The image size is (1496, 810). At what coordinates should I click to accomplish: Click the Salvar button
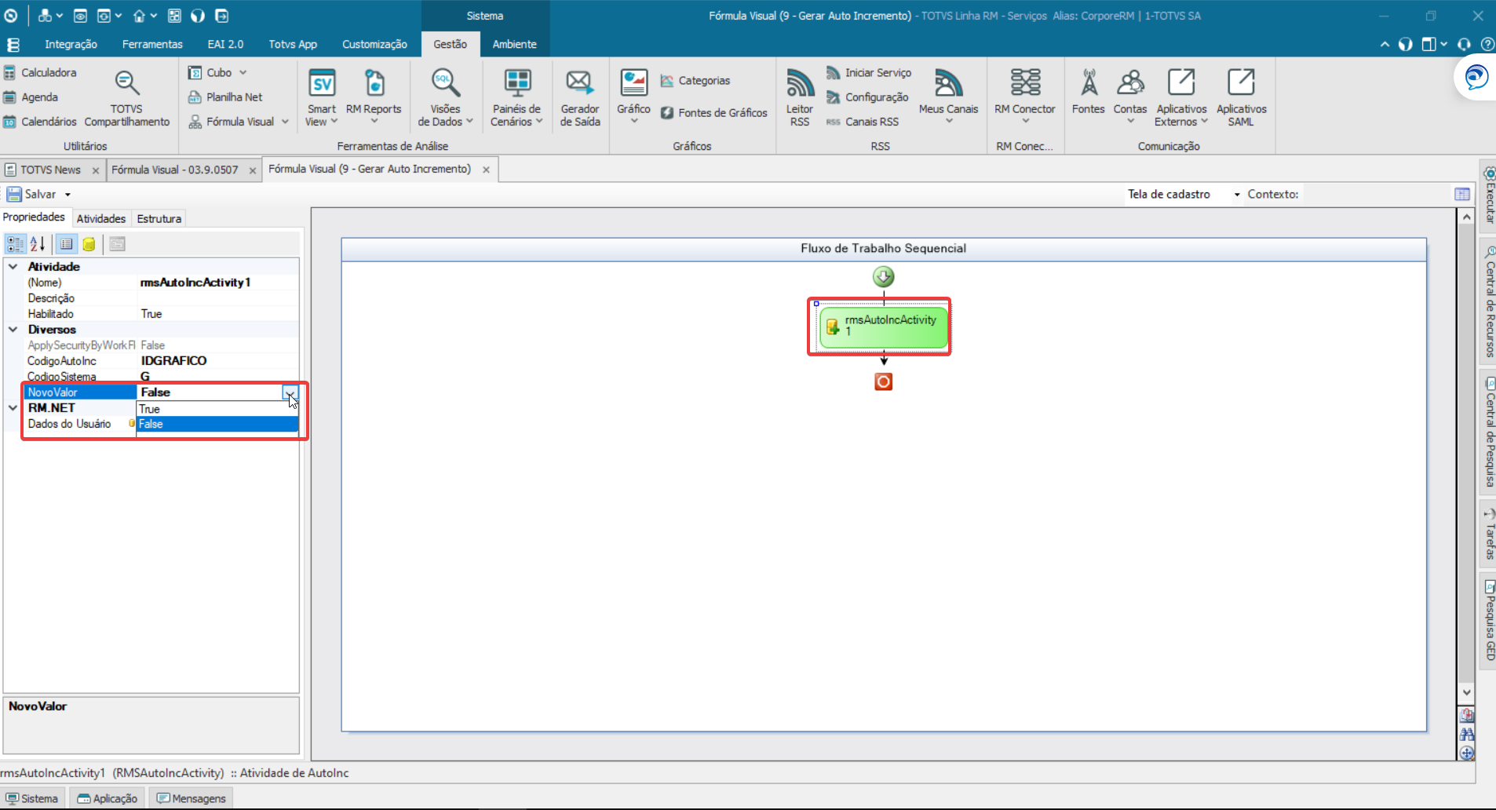[32, 195]
